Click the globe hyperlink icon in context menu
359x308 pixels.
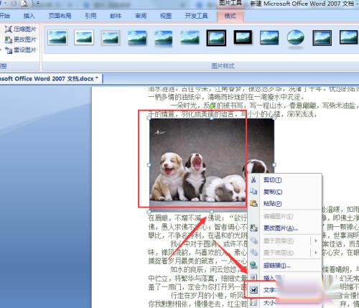(253, 265)
